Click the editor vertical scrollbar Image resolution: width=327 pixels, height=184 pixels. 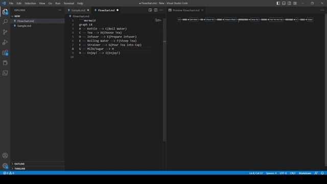165,79
